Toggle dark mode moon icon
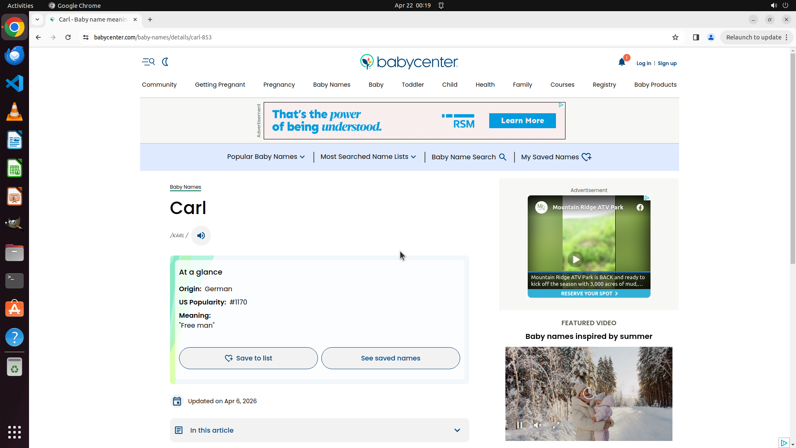Viewport: 796px width, 448px height. 165,62
